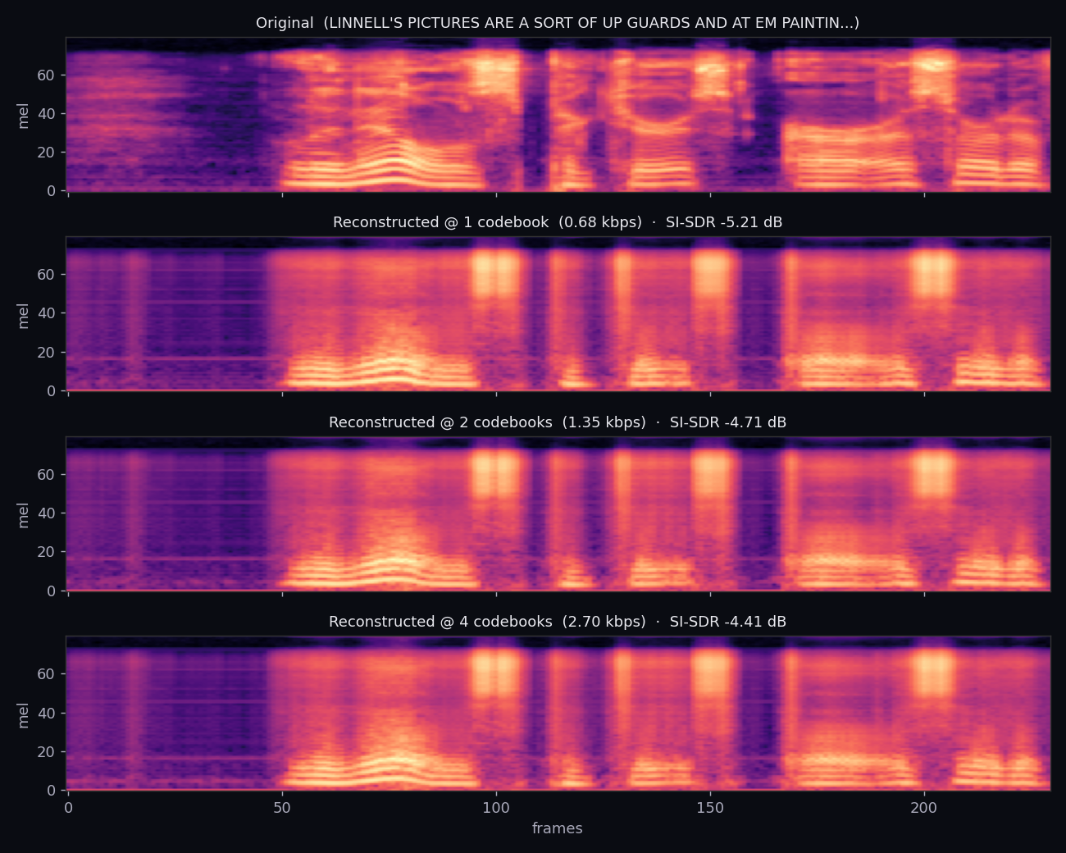Click inside the 2 codebooks reconstruction spectrogram
The height and width of the screenshot is (853, 1066).
[558, 513]
